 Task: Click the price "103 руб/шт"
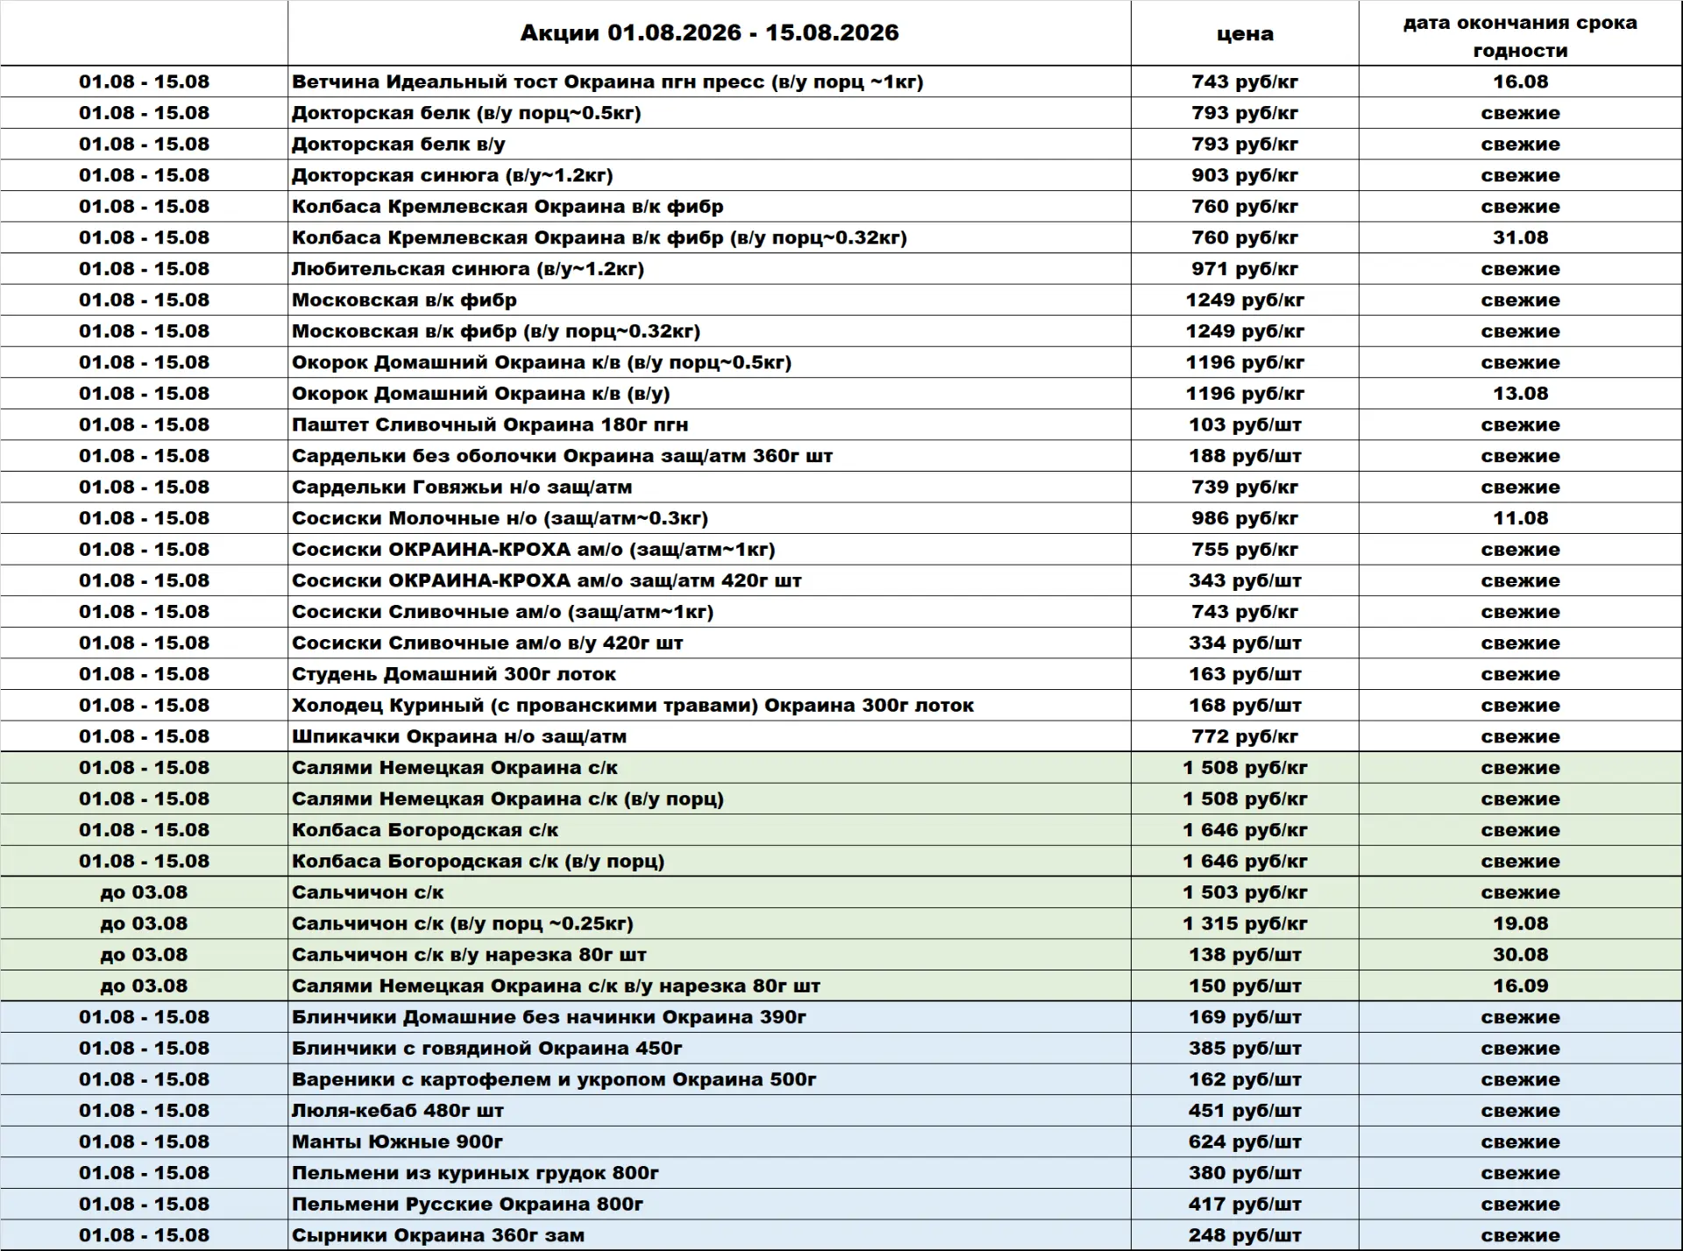[x=1245, y=425]
